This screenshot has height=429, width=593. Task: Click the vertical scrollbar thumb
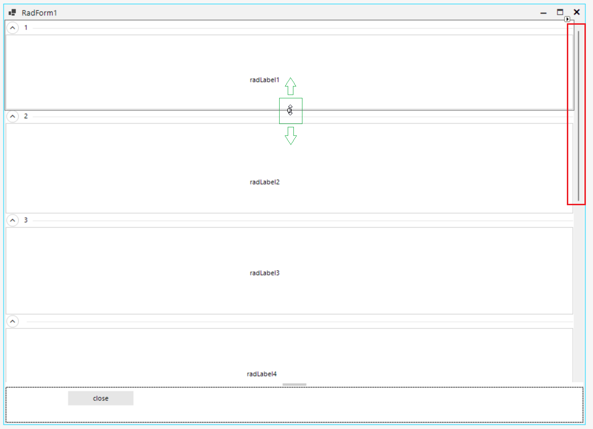pos(578,115)
